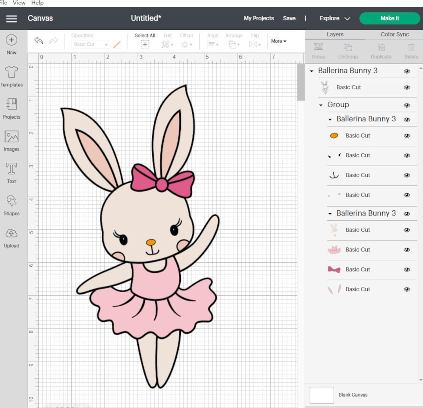Click Save in the header
This screenshot has height=408, width=423.
click(x=289, y=18)
